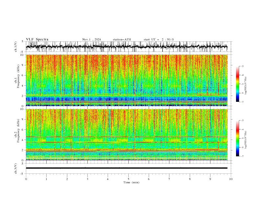
Task: Click inside the ch.2 spectrogram panel
Action: click(126, 135)
